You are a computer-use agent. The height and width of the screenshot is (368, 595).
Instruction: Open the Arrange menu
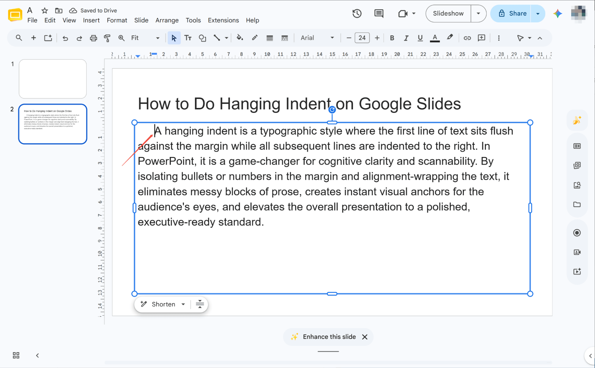[x=167, y=20]
